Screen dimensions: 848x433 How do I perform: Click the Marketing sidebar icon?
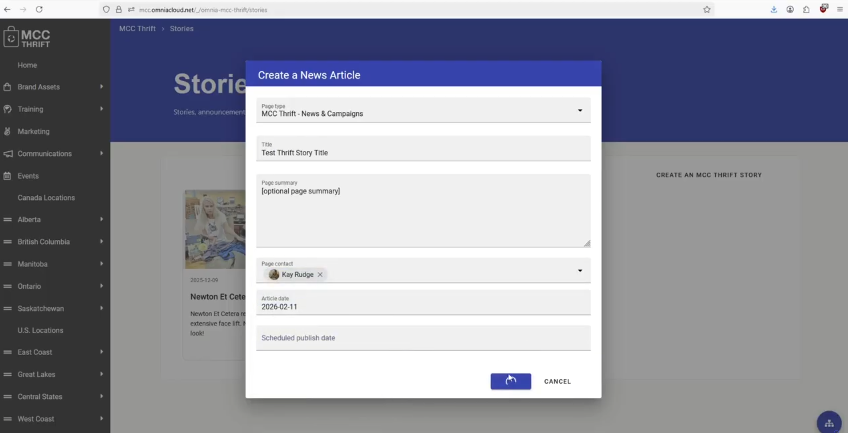(7, 131)
